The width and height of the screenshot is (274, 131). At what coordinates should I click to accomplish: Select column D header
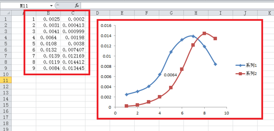[98, 13]
